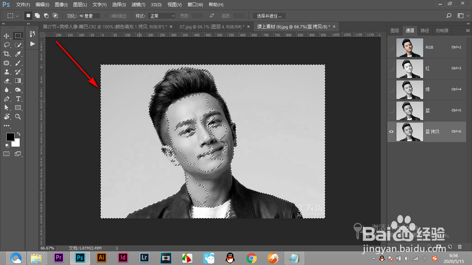Open the Channels panel options menu
Screen dimensions: 472x265
click(468, 30)
